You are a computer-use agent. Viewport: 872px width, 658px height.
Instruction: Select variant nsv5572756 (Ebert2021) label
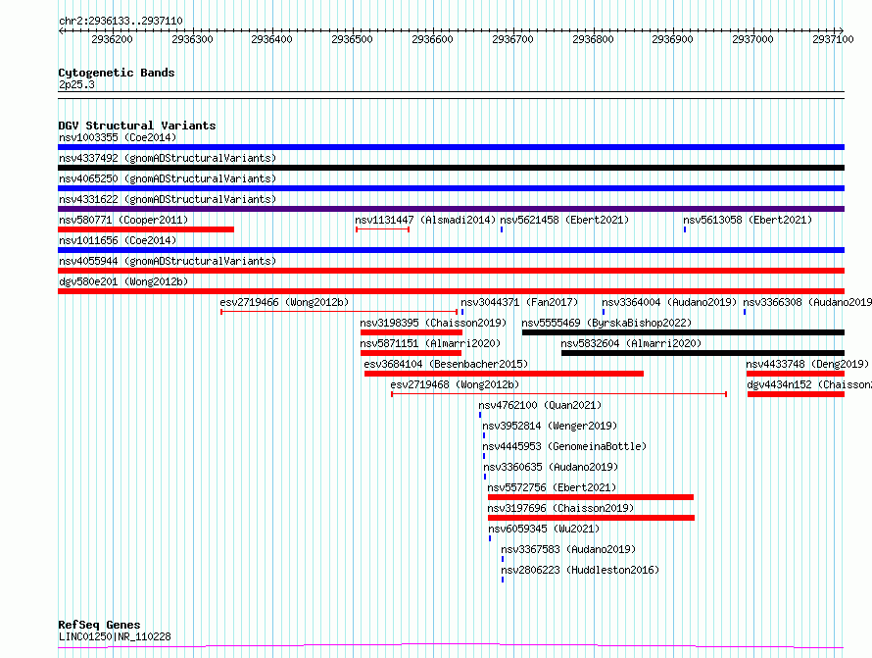pyautogui.click(x=552, y=487)
